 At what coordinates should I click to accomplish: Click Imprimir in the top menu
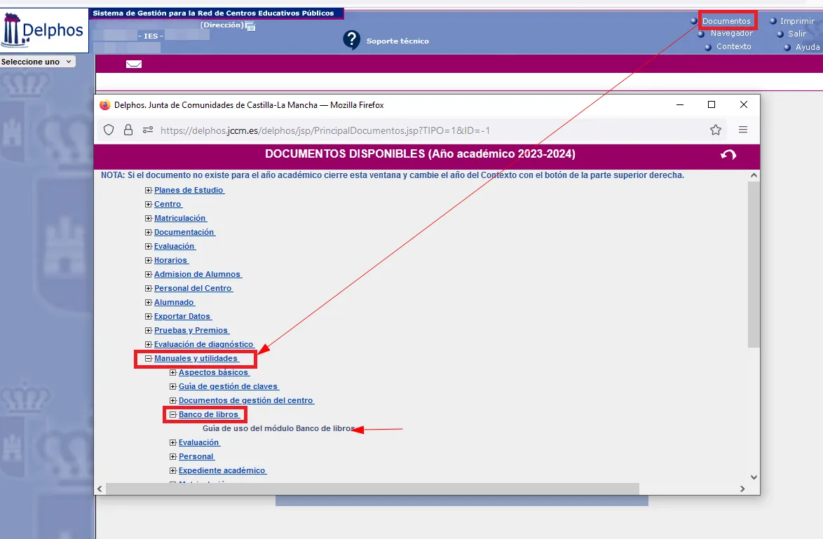click(x=797, y=21)
